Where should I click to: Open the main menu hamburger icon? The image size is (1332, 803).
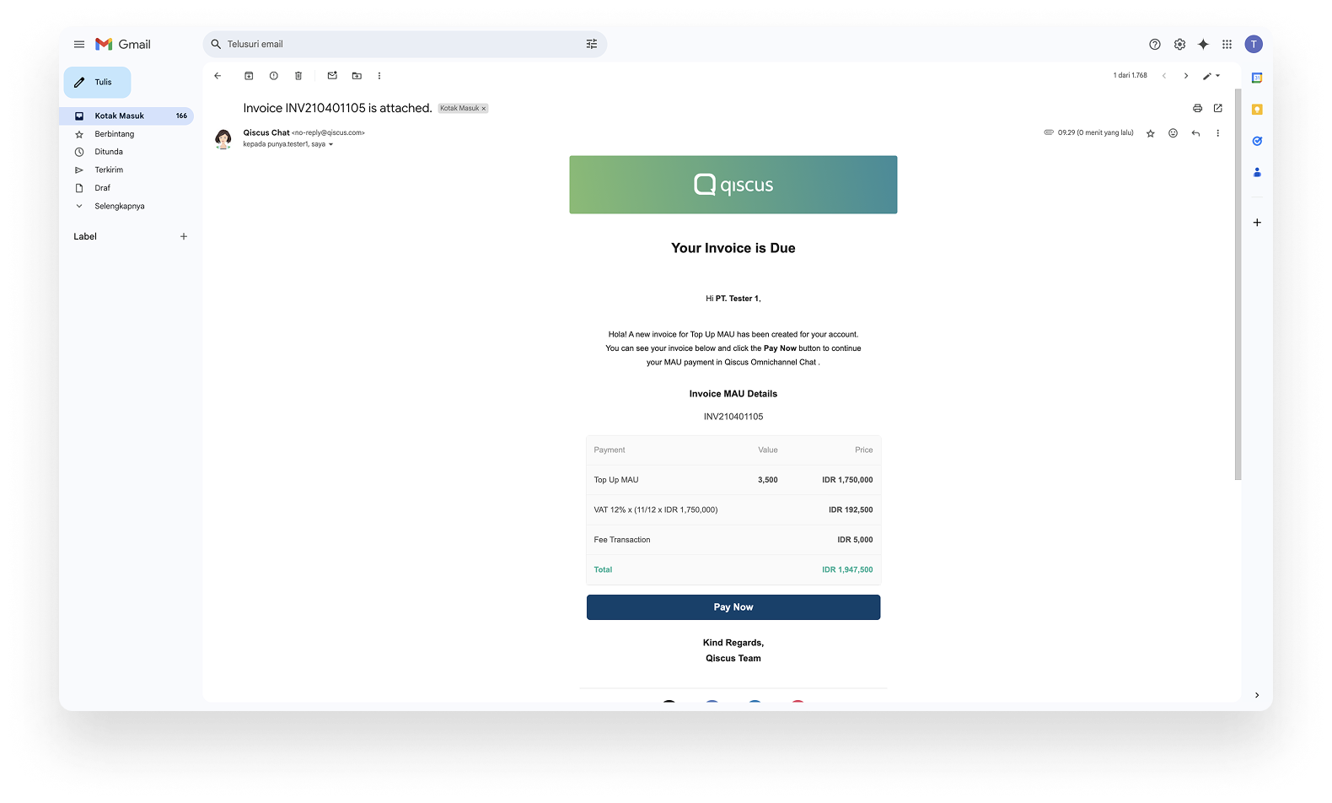point(79,44)
